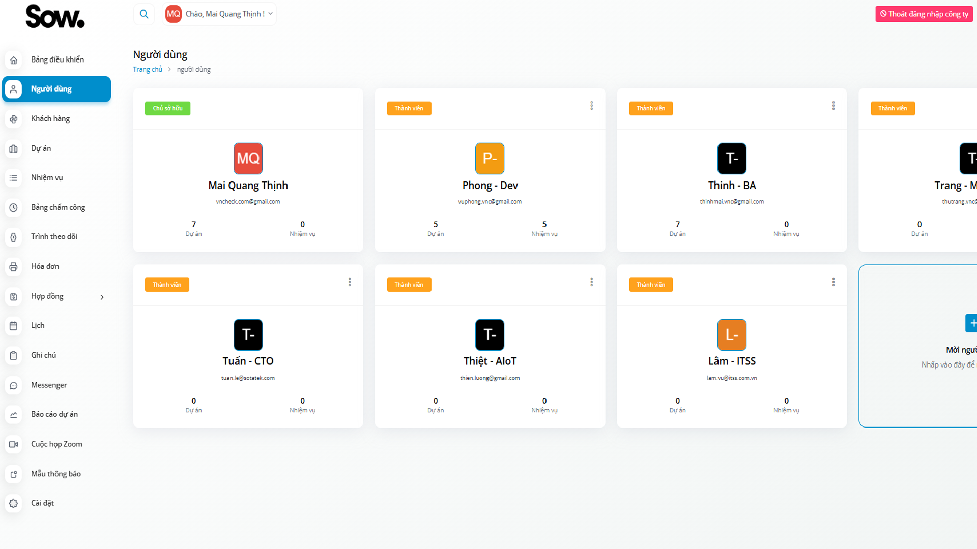Click the search magnifier icon
Screen dimensions: 977x549
coord(144,14)
